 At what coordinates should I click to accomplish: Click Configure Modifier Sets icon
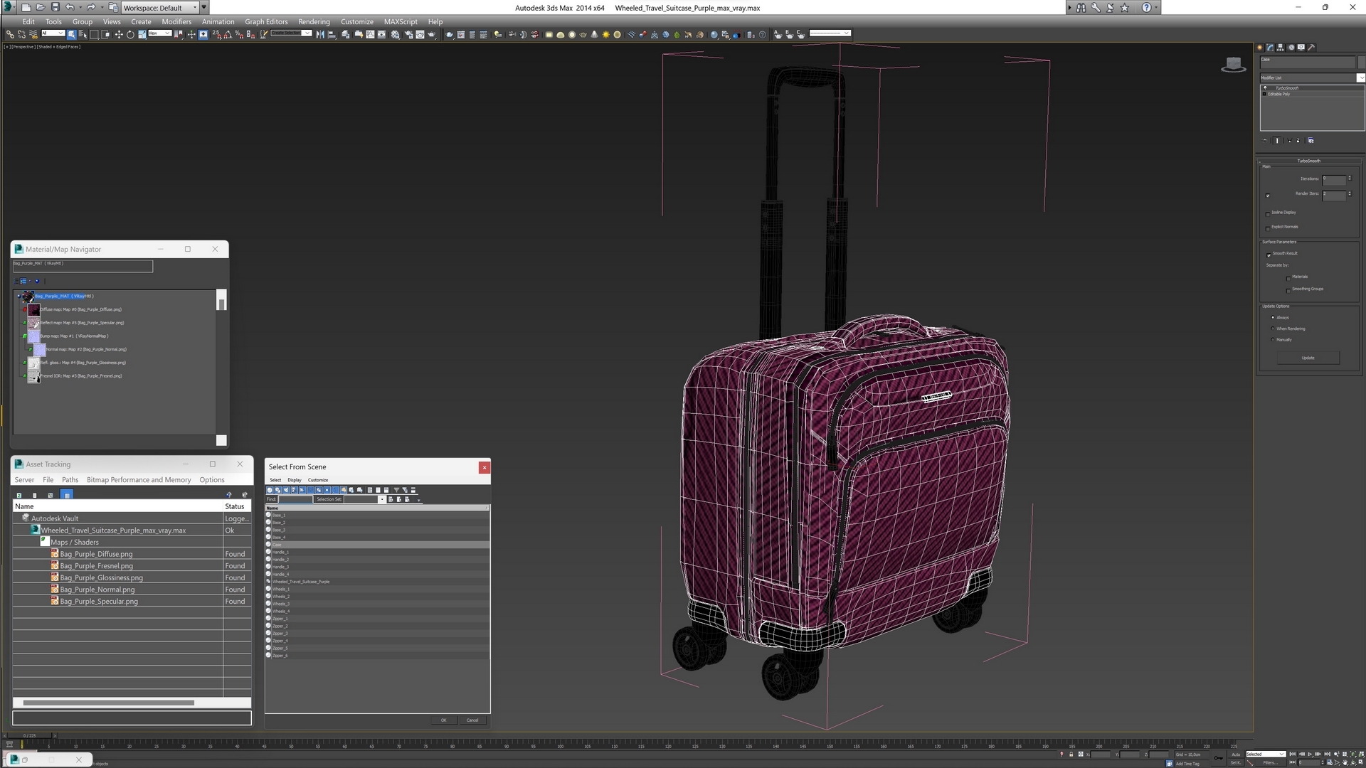click(x=1311, y=141)
